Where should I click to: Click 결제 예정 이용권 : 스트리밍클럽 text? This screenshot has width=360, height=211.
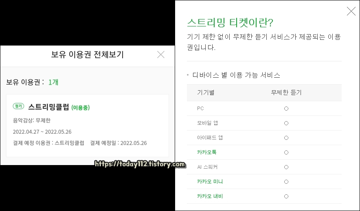click(x=48, y=143)
